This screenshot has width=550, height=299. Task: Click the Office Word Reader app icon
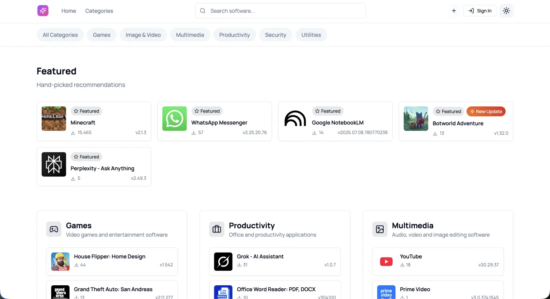[223, 293]
